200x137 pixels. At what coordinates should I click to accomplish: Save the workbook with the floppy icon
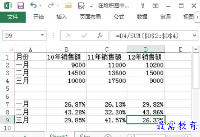coord(20,6)
